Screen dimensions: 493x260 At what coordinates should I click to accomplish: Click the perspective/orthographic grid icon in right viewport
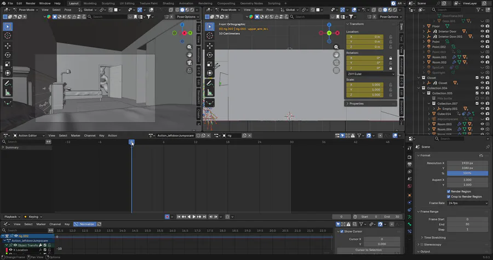(x=336, y=71)
